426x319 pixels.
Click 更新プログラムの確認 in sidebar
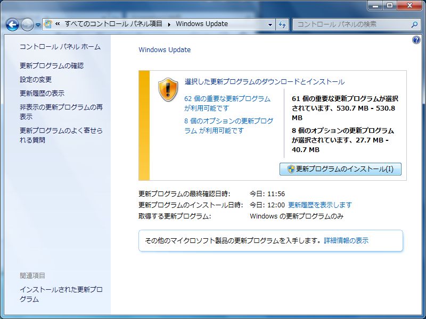(x=52, y=65)
